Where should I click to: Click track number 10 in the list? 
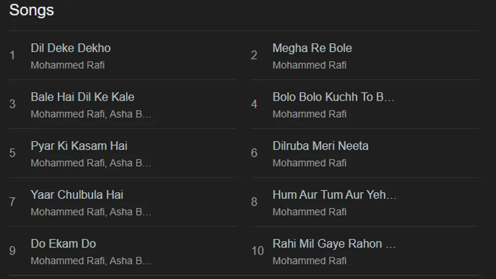click(258, 251)
